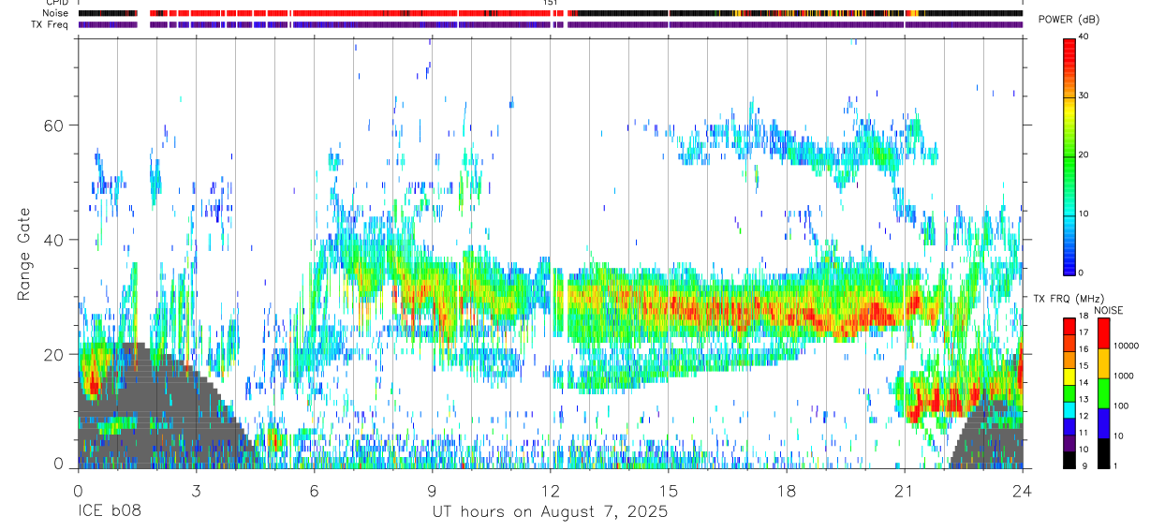Image resolution: width=1150 pixels, height=531 pixels.
Task: Click the Noise indicator strip above plot
Action: (x=550, y=13)
